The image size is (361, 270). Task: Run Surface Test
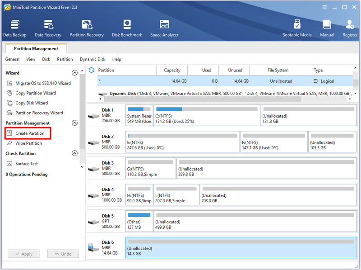pos(22,164)
